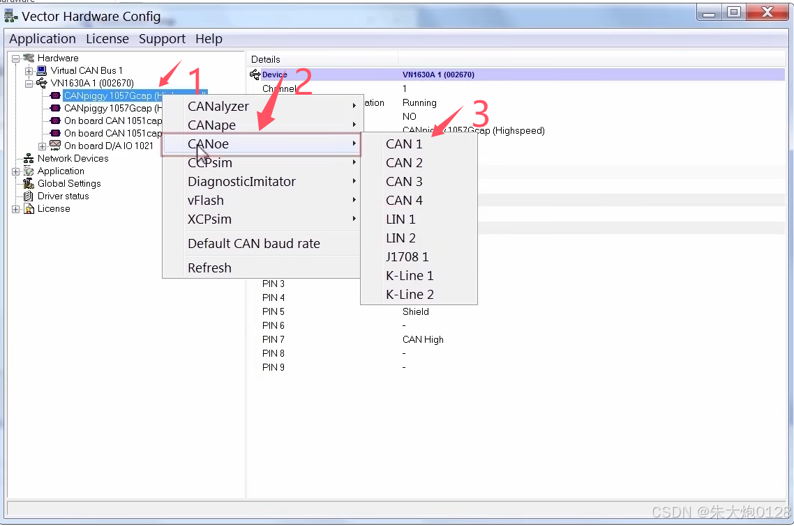The height and width of the screenshot is (526, 794).
Task: Click the Virtual CAN Bus 1 computer icon
Action: [x=42, y=71]
